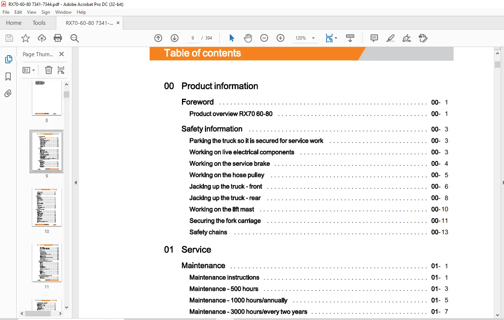Click the stamp tool icon

pyautogui.click(x=423, y=38)
